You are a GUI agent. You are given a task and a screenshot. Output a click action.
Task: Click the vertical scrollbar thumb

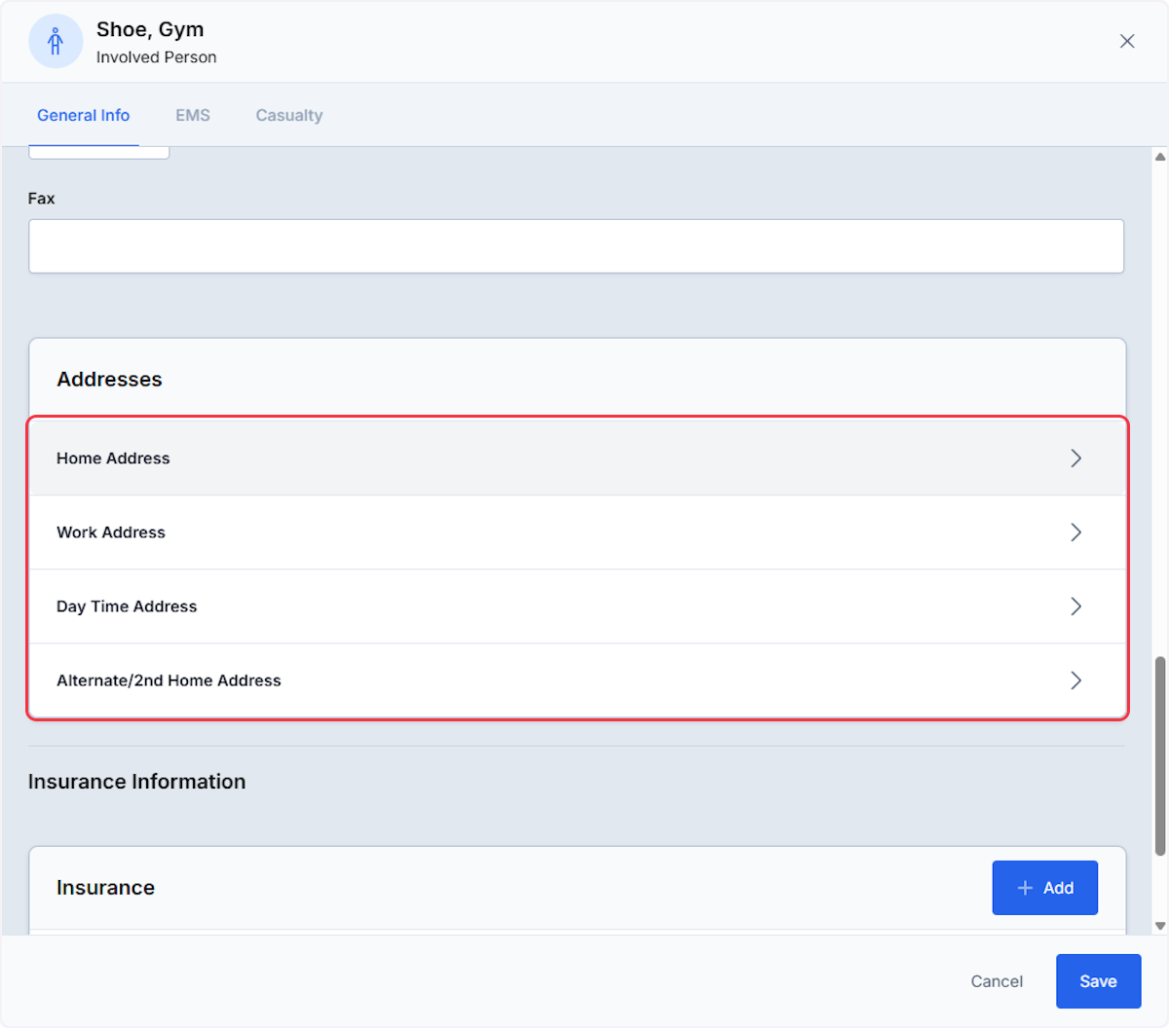tap(1159, 756)
